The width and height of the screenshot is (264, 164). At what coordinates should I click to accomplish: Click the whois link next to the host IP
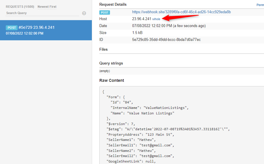tap(156, 19)
